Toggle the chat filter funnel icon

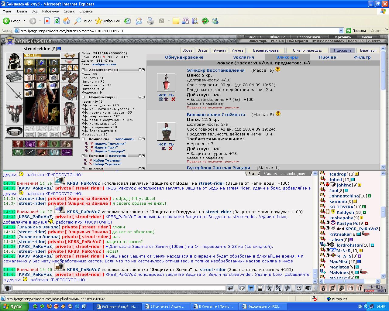[x=251, y=288]
